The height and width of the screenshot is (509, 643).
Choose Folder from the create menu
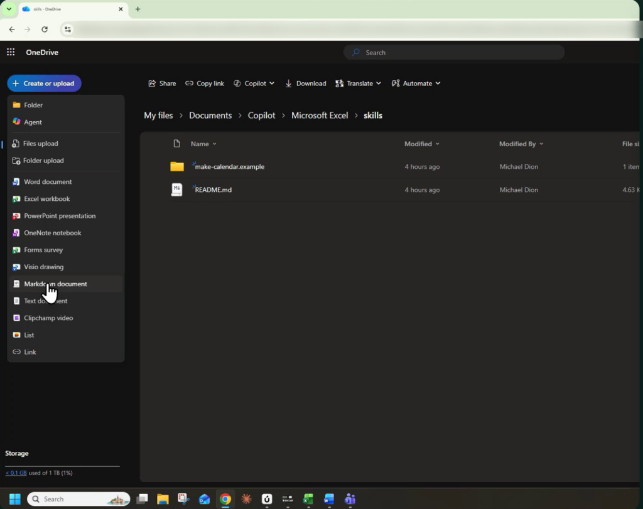click(x=65, y=105)
